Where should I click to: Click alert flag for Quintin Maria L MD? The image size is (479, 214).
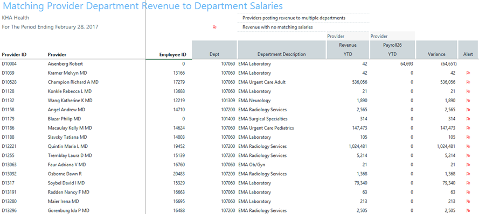[468, 146]
